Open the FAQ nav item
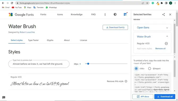The width and height of the screenshot is (178, 101). tap(93, 14)
